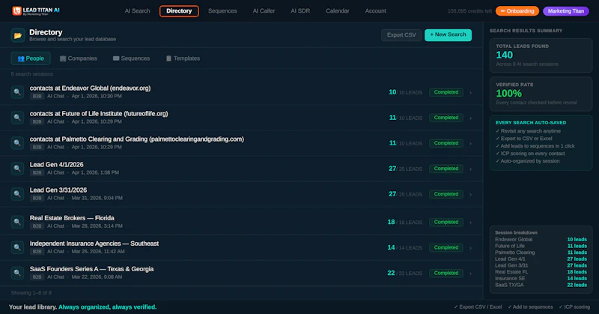Open 'SaaS Founders Series A — Texas & Georgia'
599x314 pixels.
(x=91, y=269)
